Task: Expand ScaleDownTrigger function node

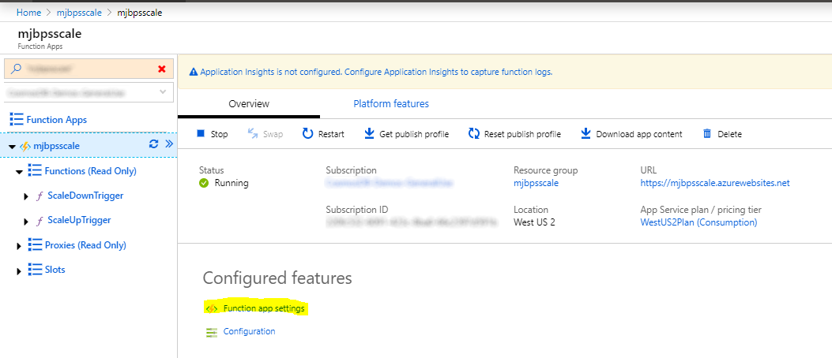Action: (26, 196)
